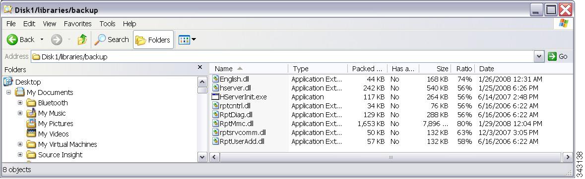Minimize the Explorer window

536,10
